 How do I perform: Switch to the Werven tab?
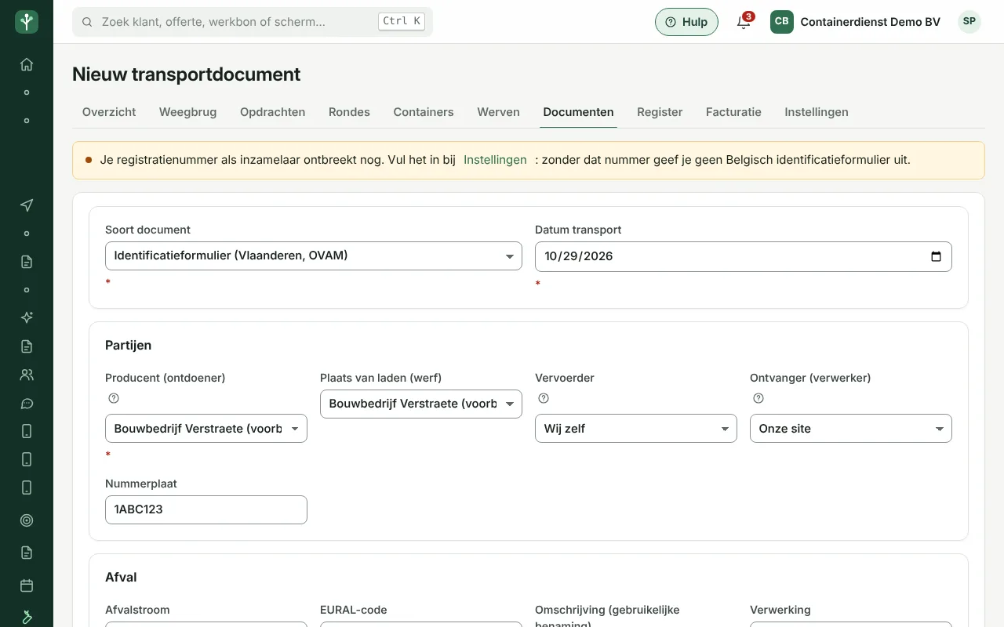(x=498, y=112)
